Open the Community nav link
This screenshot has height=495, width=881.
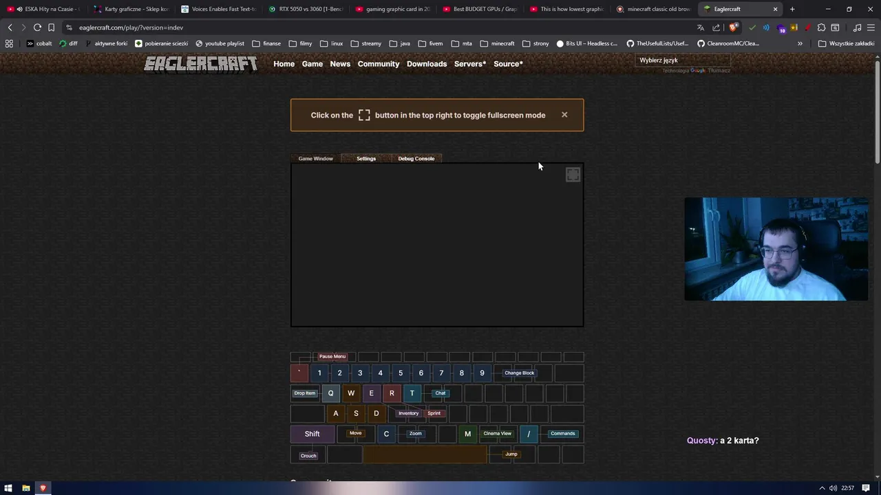379,64
